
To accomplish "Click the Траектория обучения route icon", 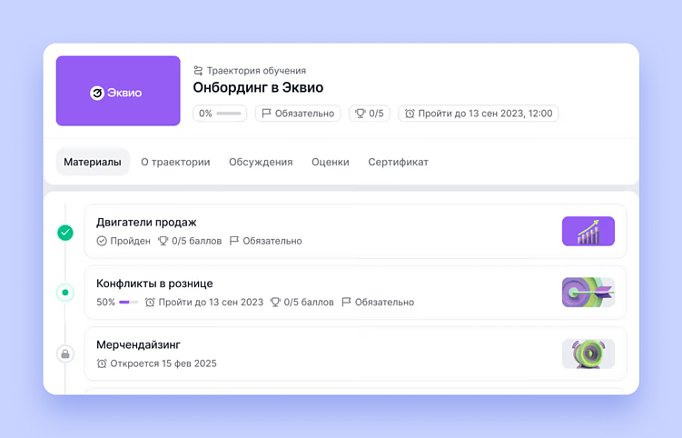I will pyautogui.click(x=198, y=71).
